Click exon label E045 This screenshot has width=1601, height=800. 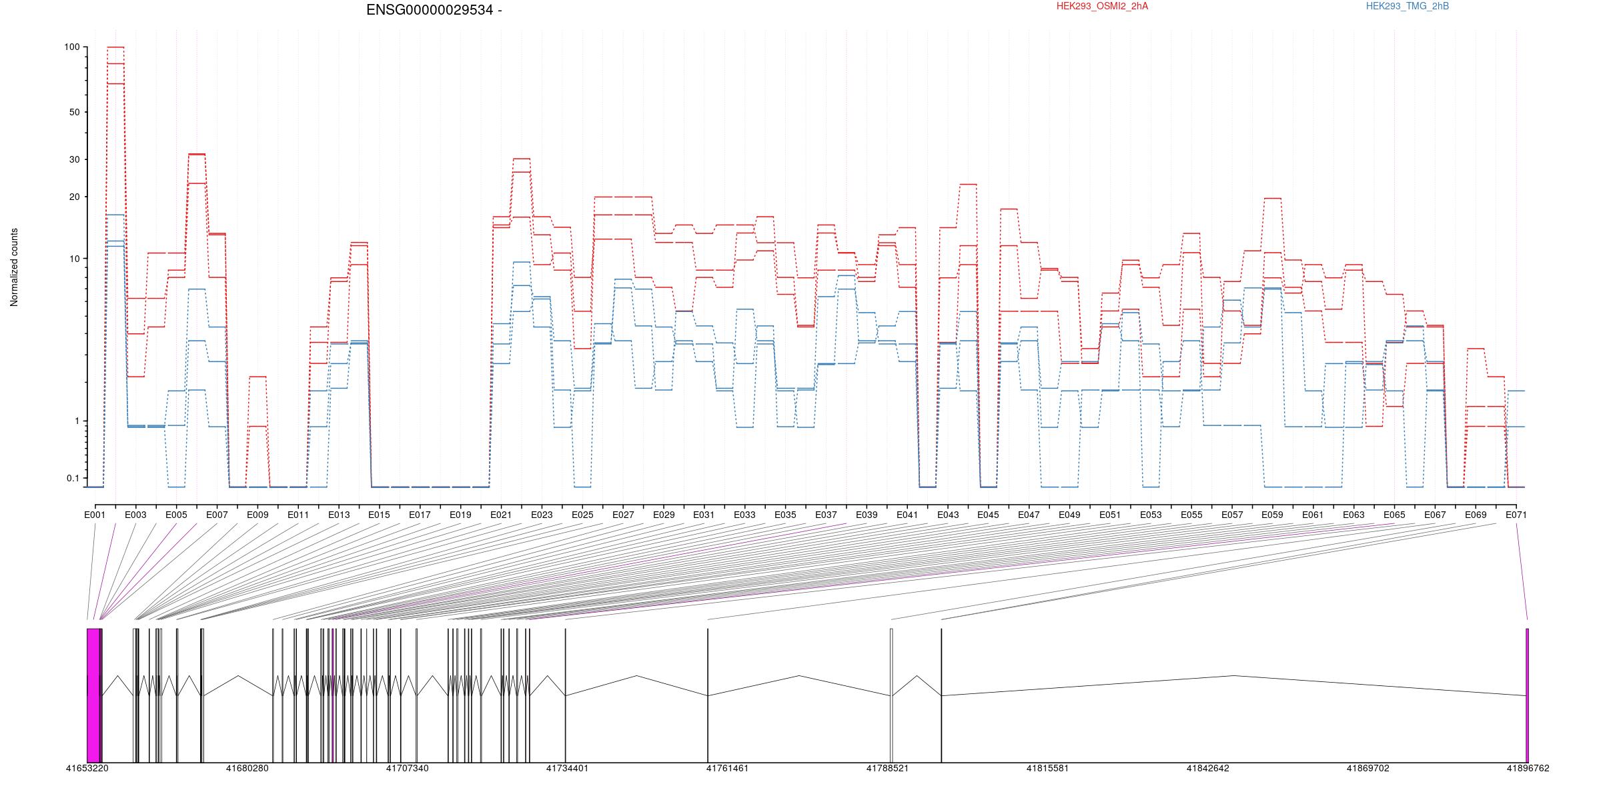click(x=989, y=515)
